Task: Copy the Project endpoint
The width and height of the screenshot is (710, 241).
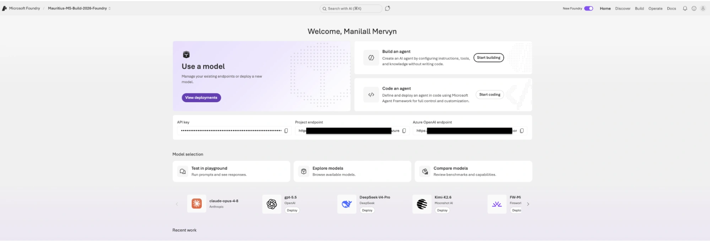Action: (x=404, y=131)
